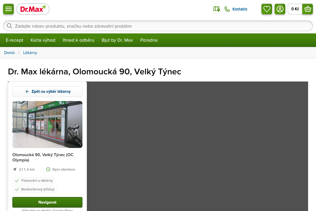Screen dimensions: 316x211
Task: Open Bjut by Dr. Max menu item
Action: coord(117,40)
